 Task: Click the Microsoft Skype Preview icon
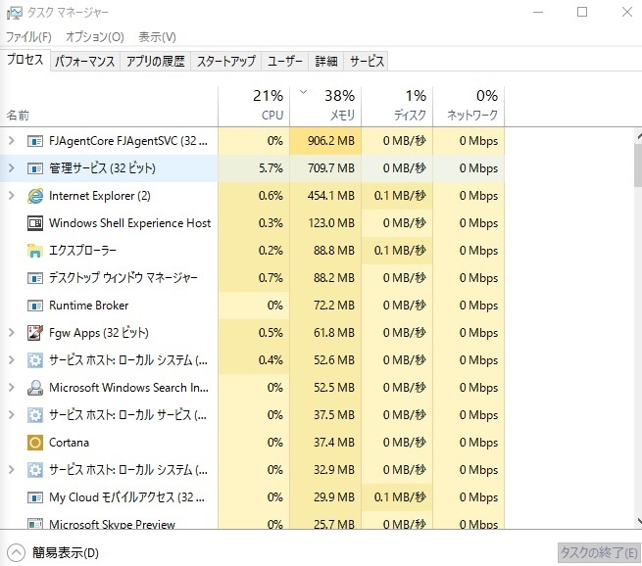point(35,524)
